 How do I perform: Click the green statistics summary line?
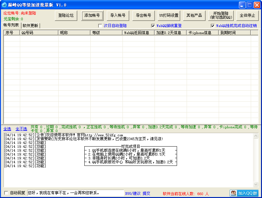(144, 129)
